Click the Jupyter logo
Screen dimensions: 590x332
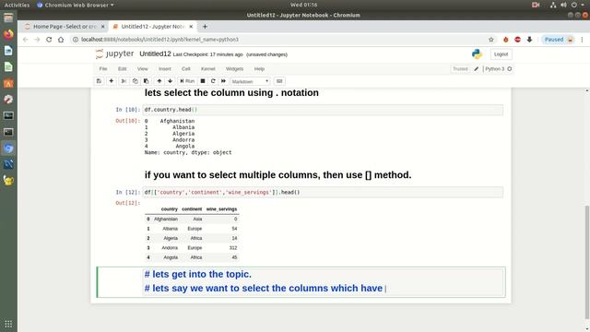tap(114, 53)
